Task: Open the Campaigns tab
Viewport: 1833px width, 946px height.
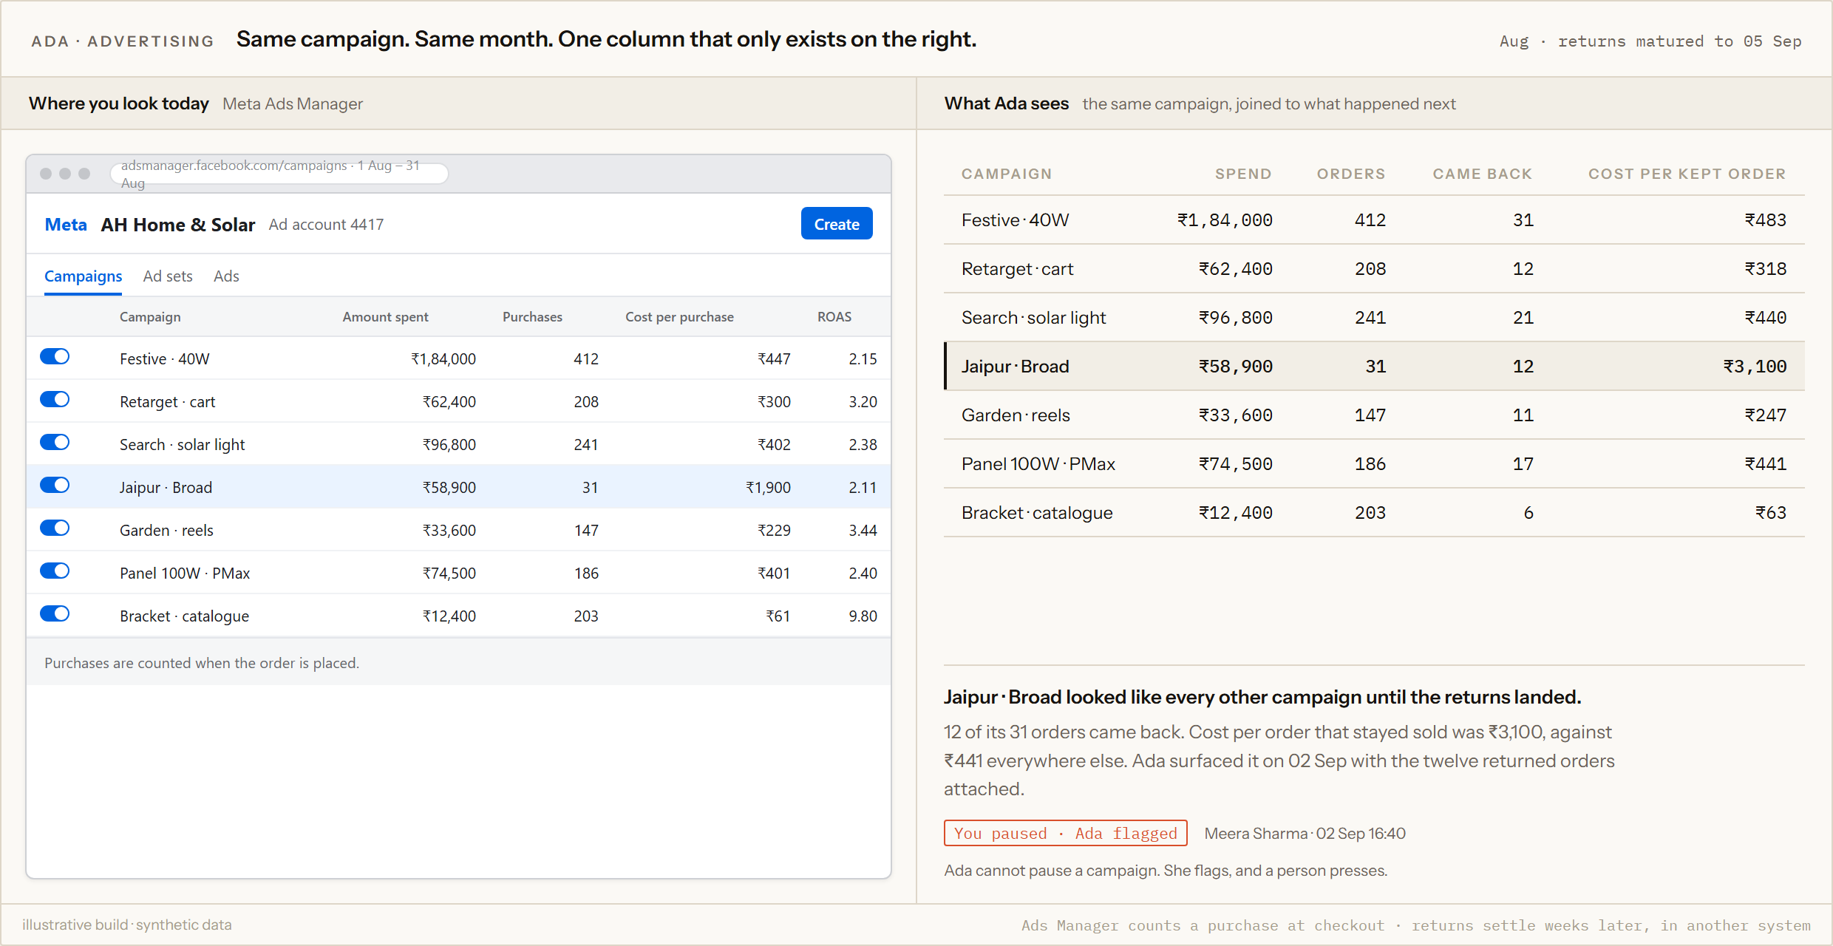Action: [x=83, y=276]
